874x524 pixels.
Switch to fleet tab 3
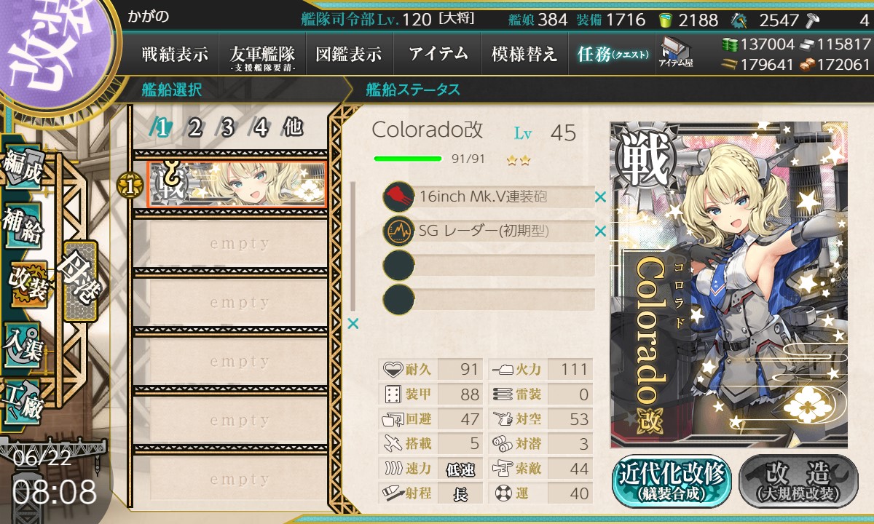pos(227,128)
